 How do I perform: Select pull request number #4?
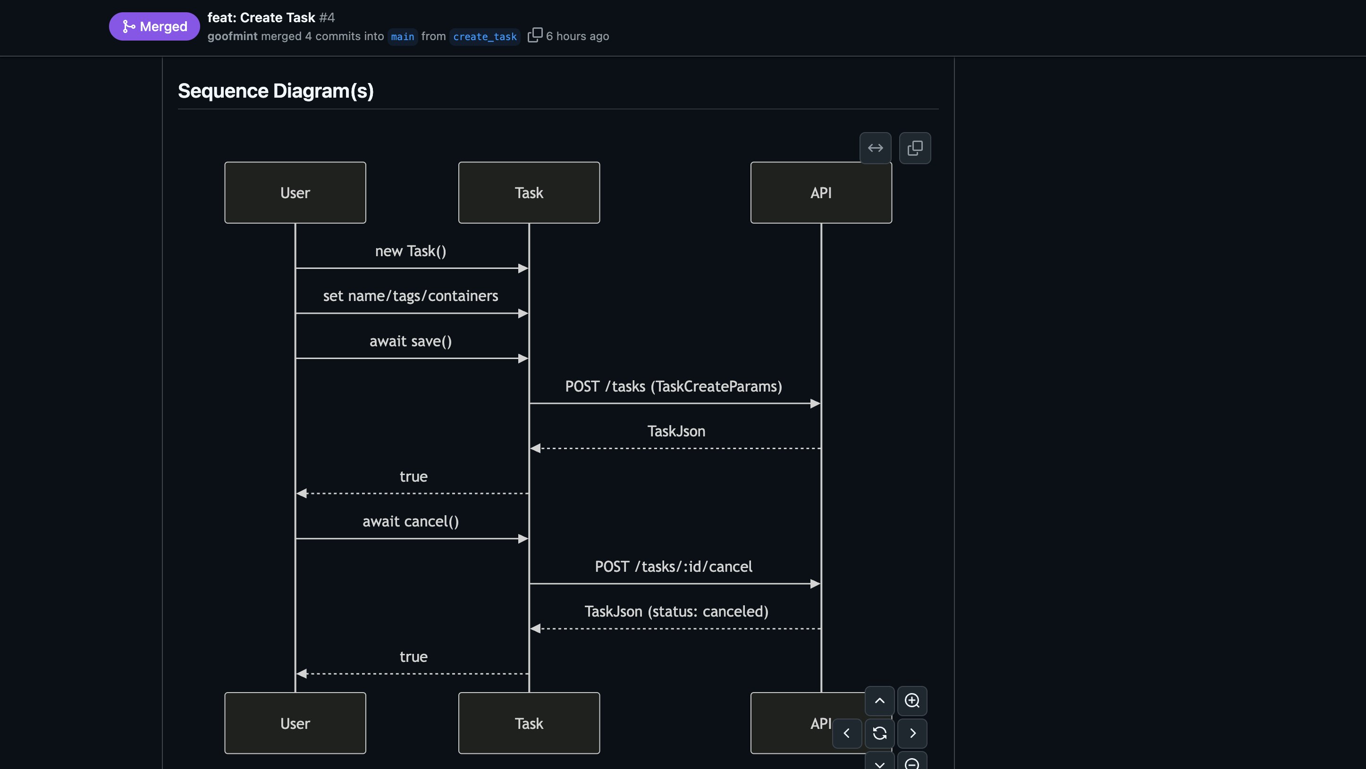[327, 17]
